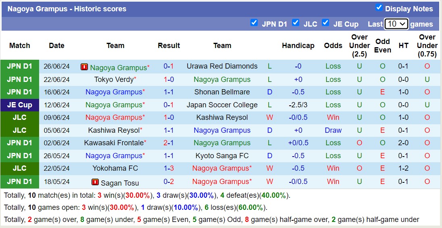Click the 0-2 score against Sagan Tosu
Image resolution: width=442 pixels, height=228 pixels.
(169, 182)
